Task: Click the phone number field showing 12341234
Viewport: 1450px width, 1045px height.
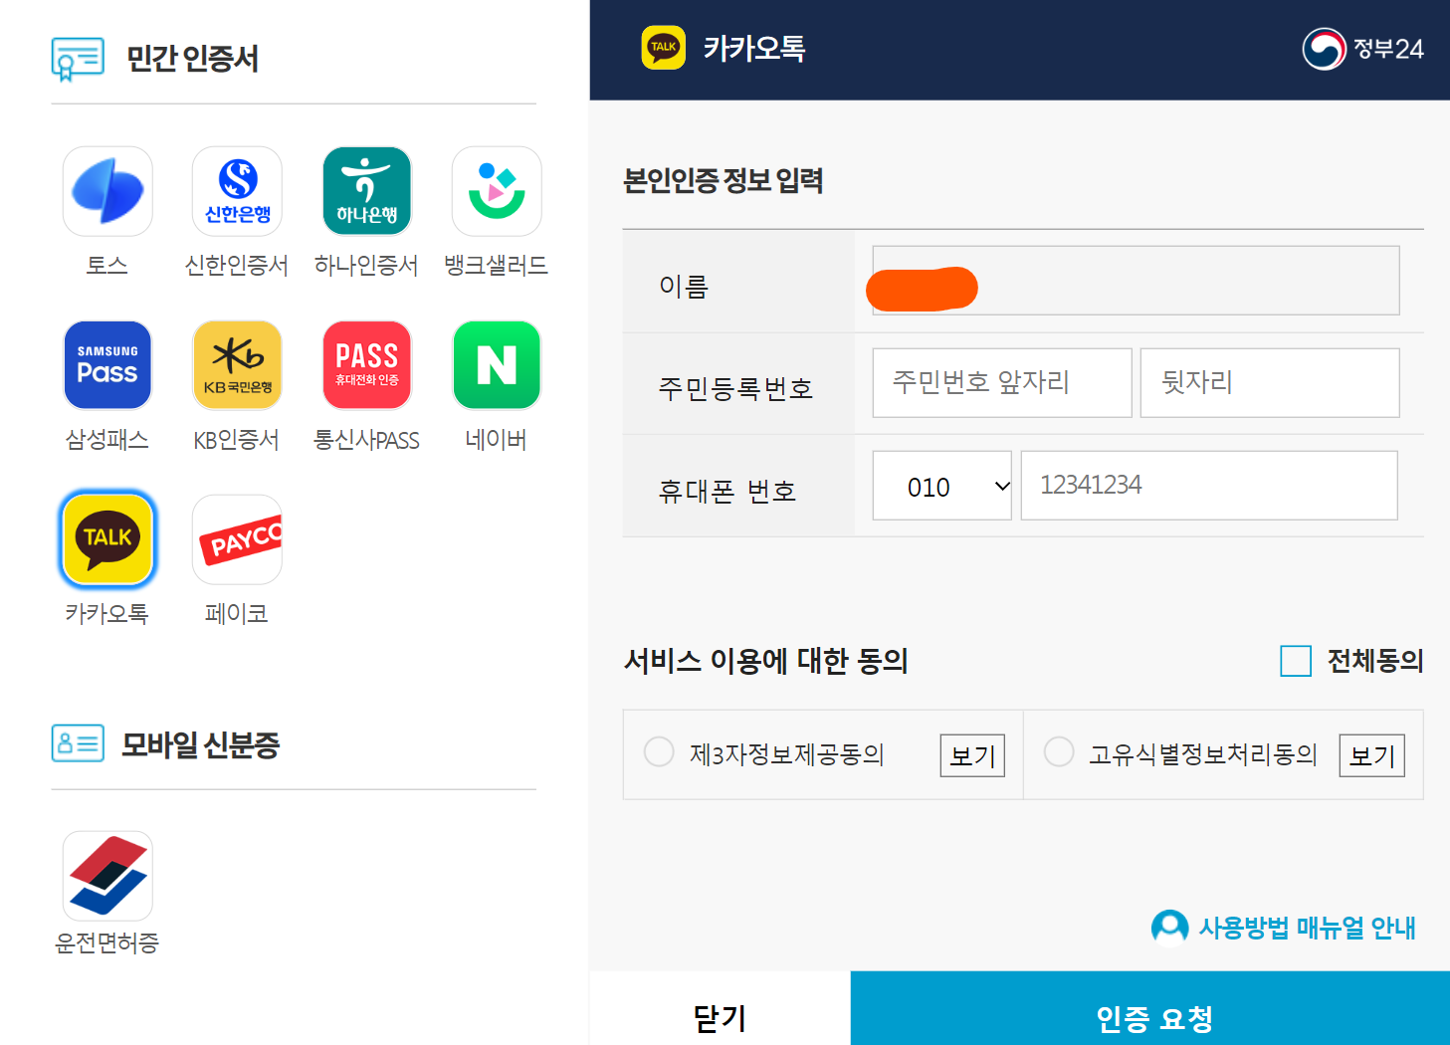Action: click(1209, 486)
